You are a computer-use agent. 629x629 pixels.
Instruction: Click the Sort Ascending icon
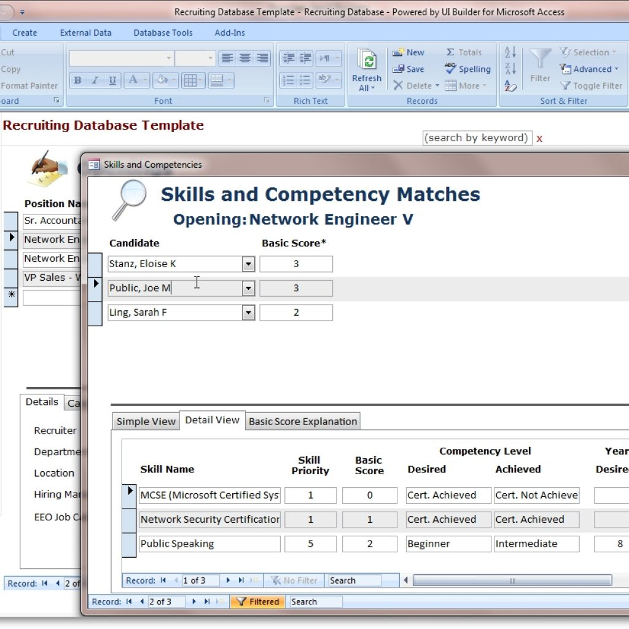(510, 53)
